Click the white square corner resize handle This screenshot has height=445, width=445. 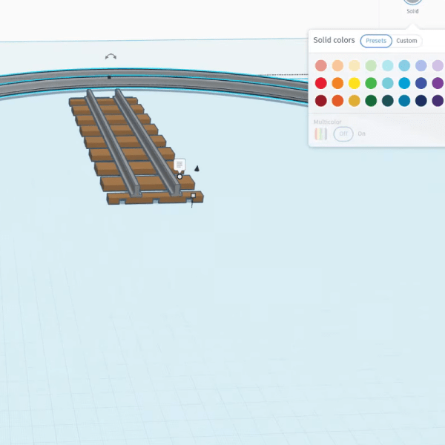(x=194, y=196)
